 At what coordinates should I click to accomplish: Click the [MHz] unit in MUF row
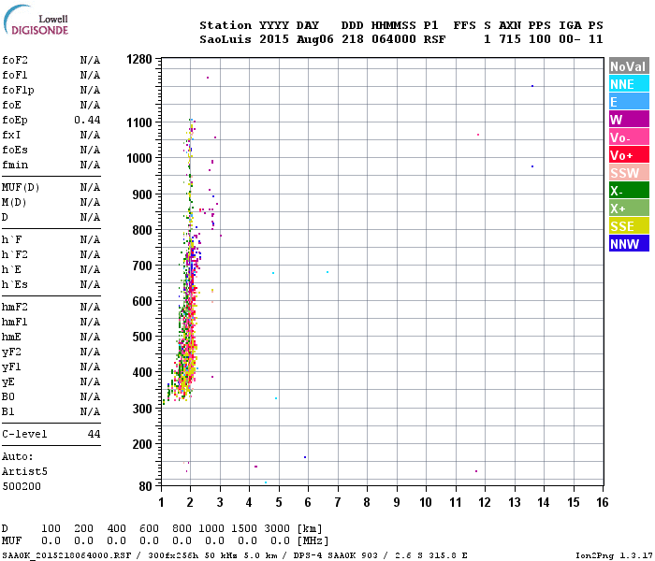click(x=313, y=541)
